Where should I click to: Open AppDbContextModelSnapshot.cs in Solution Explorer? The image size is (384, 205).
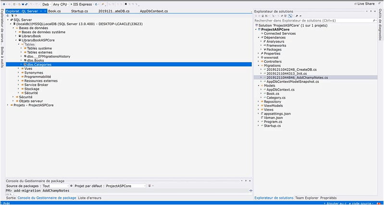293,81
